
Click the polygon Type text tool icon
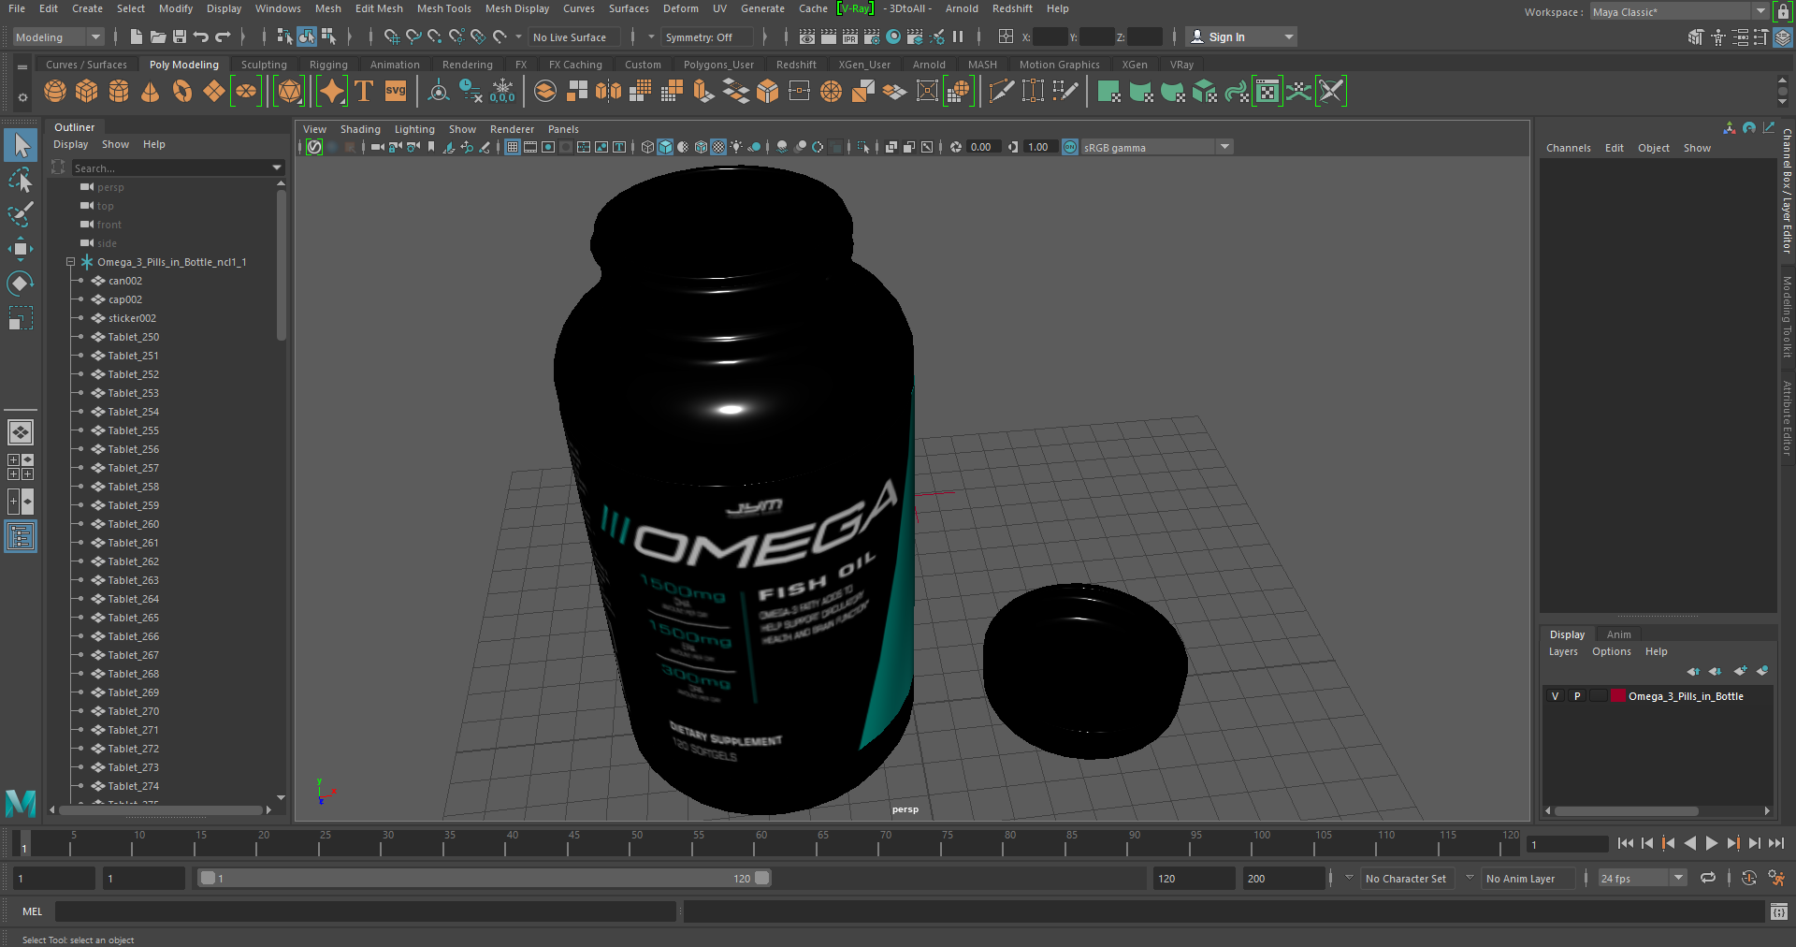coord(364,92)
